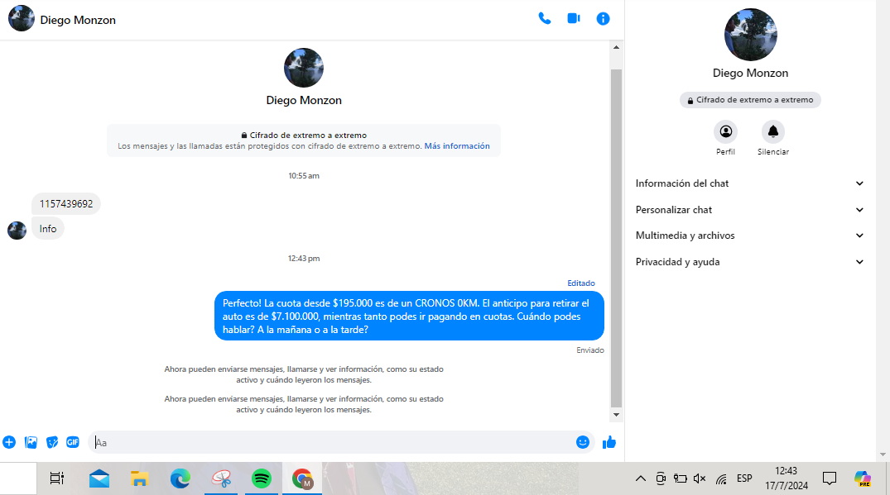890x495 pixels.
Task: Click Diego Monzon avatar in chat header
Action: [x=22, y=19]
